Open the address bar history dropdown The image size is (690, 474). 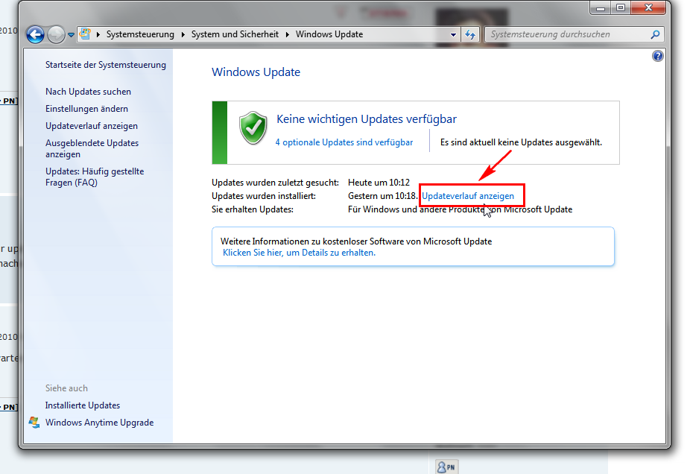(x=453, y=35)
